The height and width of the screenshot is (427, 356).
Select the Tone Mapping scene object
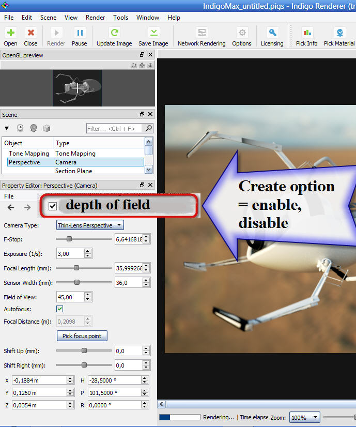point(29,154)
